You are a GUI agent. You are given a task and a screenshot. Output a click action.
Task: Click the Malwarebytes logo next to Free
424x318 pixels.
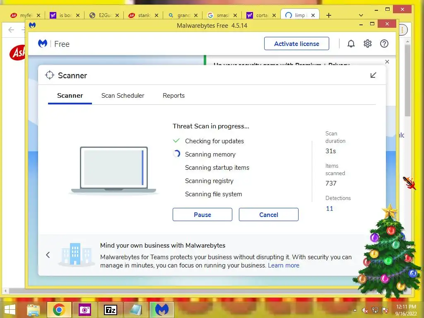tap(43, 43)
